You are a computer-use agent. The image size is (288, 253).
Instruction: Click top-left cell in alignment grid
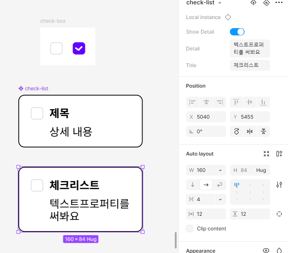237,185
